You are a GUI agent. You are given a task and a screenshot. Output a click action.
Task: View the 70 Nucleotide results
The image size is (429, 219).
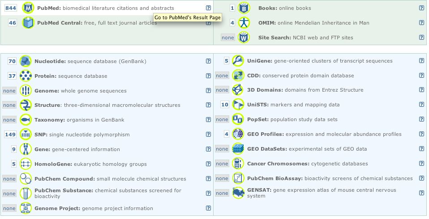coord(12,61)
